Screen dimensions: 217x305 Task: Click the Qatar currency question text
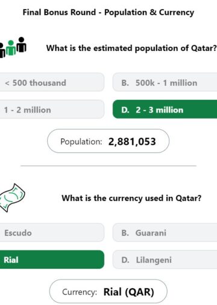coord(131,198)
